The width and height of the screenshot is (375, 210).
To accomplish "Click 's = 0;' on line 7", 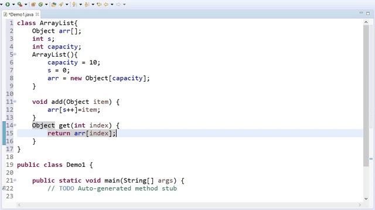I will (x=59, y=70).
